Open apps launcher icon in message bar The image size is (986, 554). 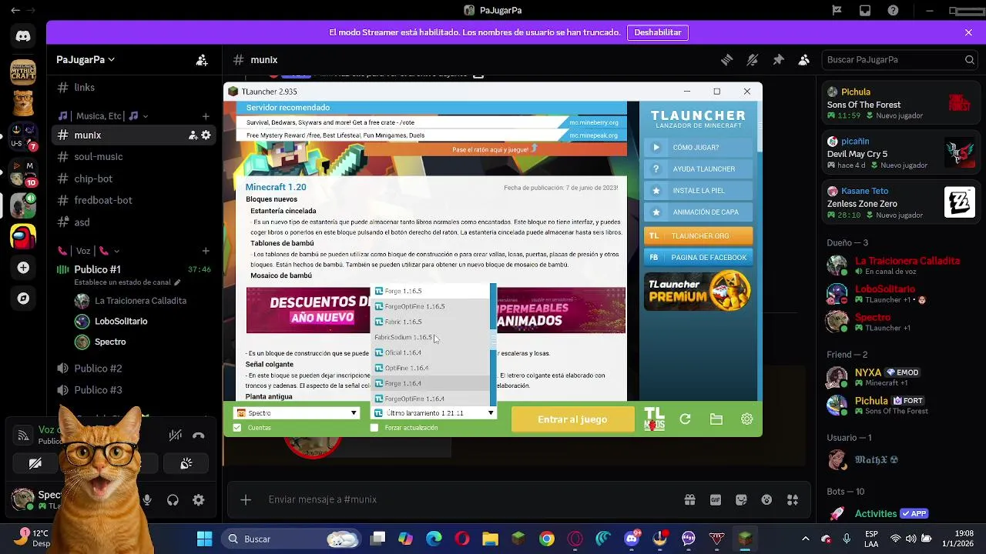point(793,499)
